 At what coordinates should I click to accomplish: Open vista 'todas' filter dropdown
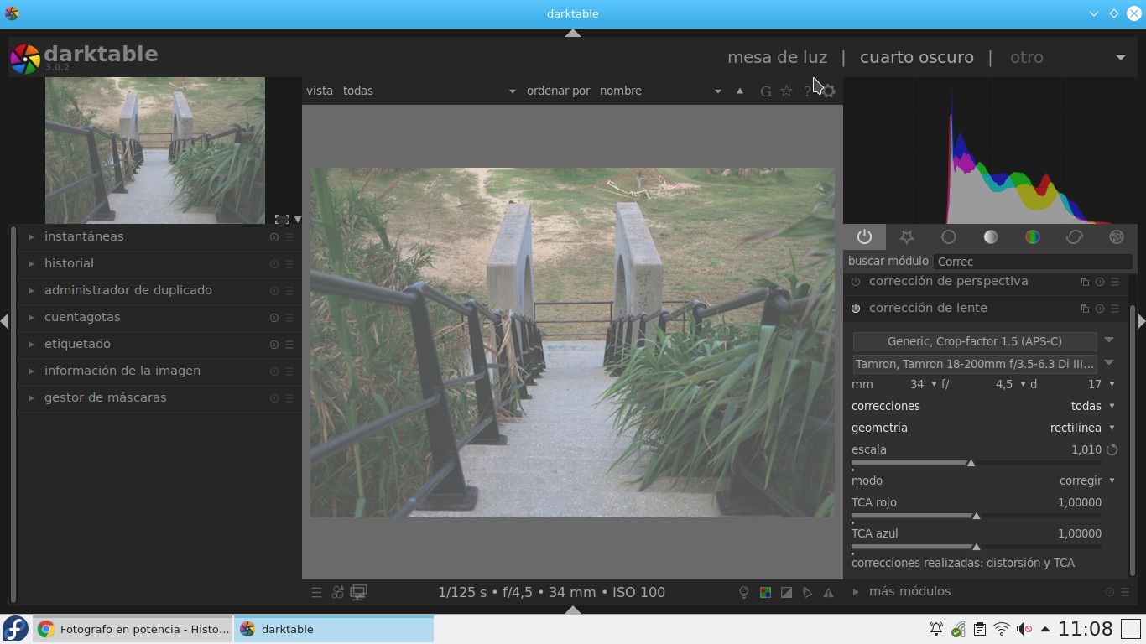(x=429, y=91)
